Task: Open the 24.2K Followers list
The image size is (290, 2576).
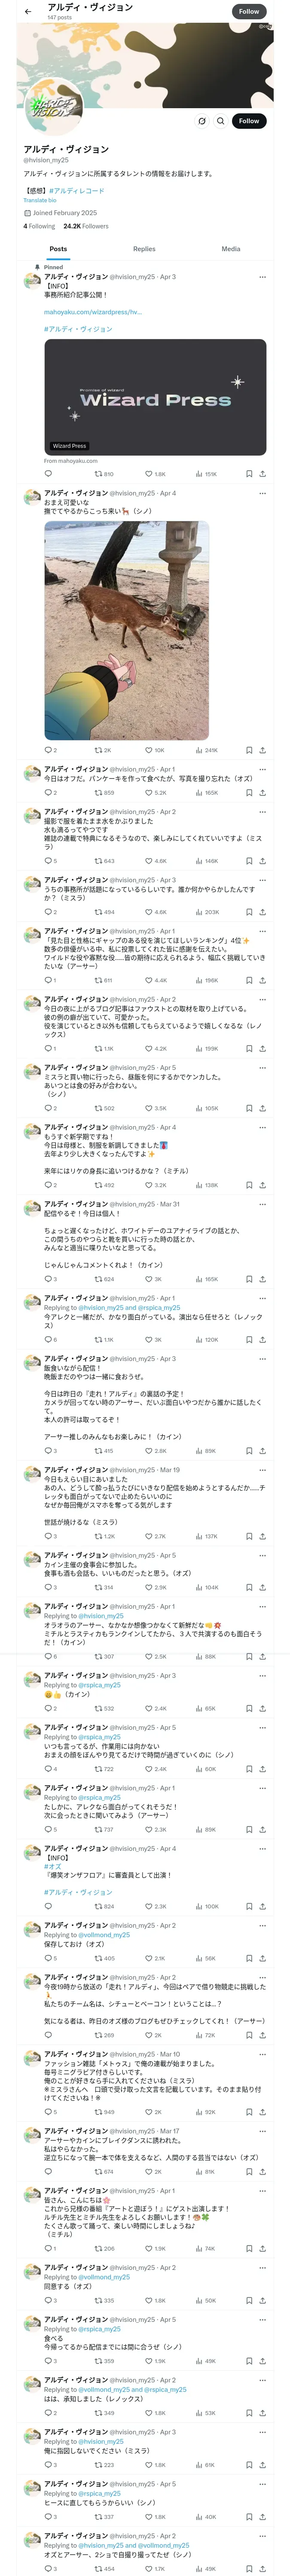Action: (x=86, y=226)
